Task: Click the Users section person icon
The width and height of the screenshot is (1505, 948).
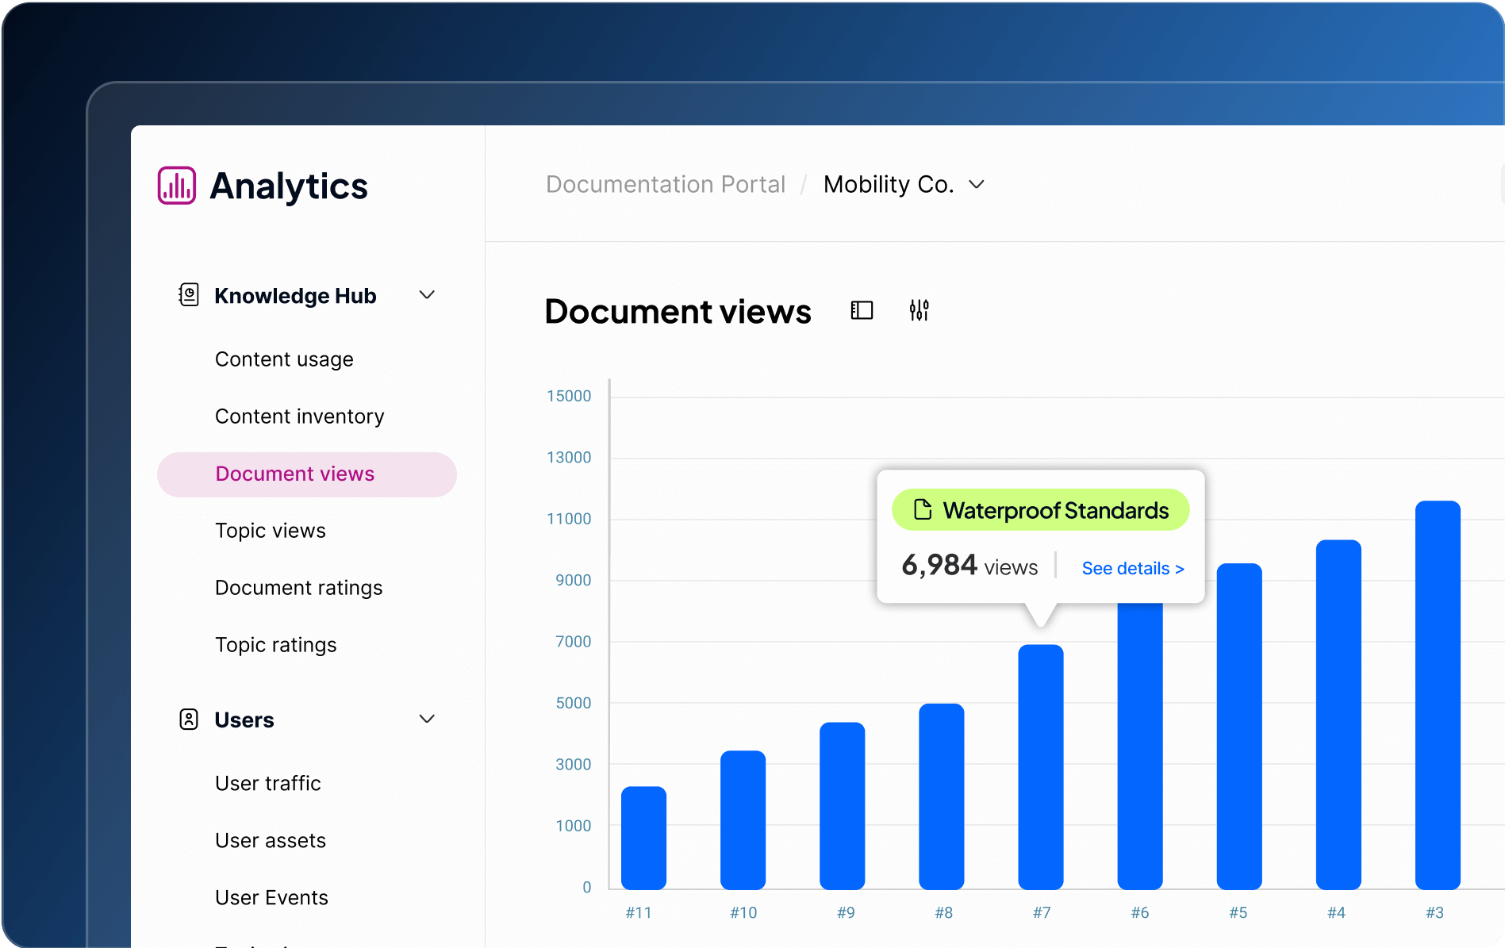Action: coord(188,720)
